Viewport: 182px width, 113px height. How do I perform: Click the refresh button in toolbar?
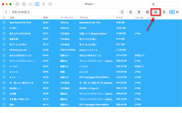(122, 12)
